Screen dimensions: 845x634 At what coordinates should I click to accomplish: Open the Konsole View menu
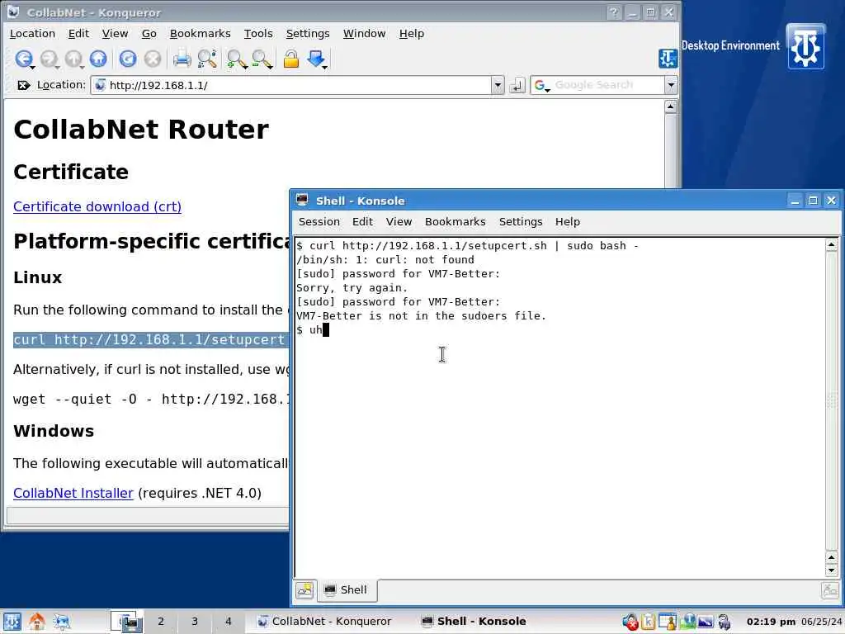(x=399, y=221)
